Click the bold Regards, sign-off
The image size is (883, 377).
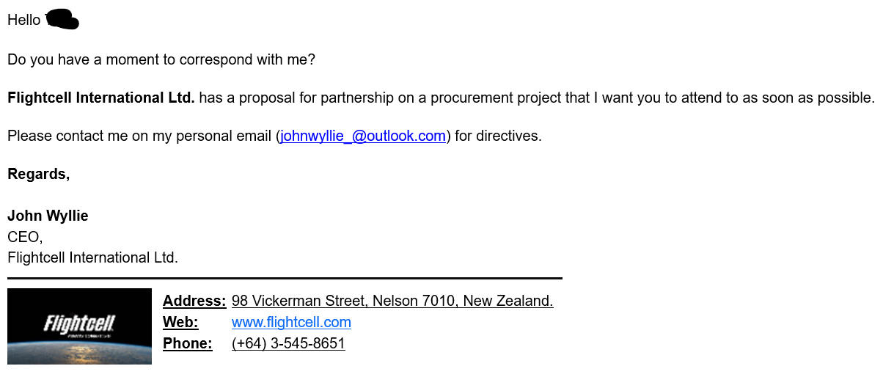point(39,175)
